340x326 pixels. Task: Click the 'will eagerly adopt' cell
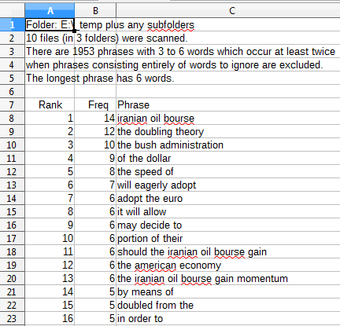(x=228, y=185)
